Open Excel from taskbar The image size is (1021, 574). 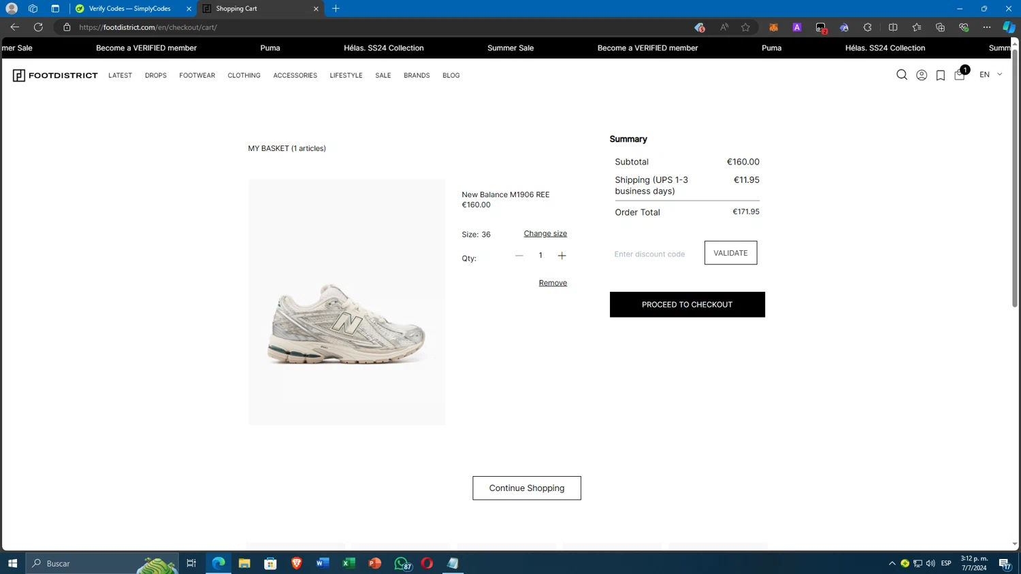pyautogui.click(x=349, y=563)
